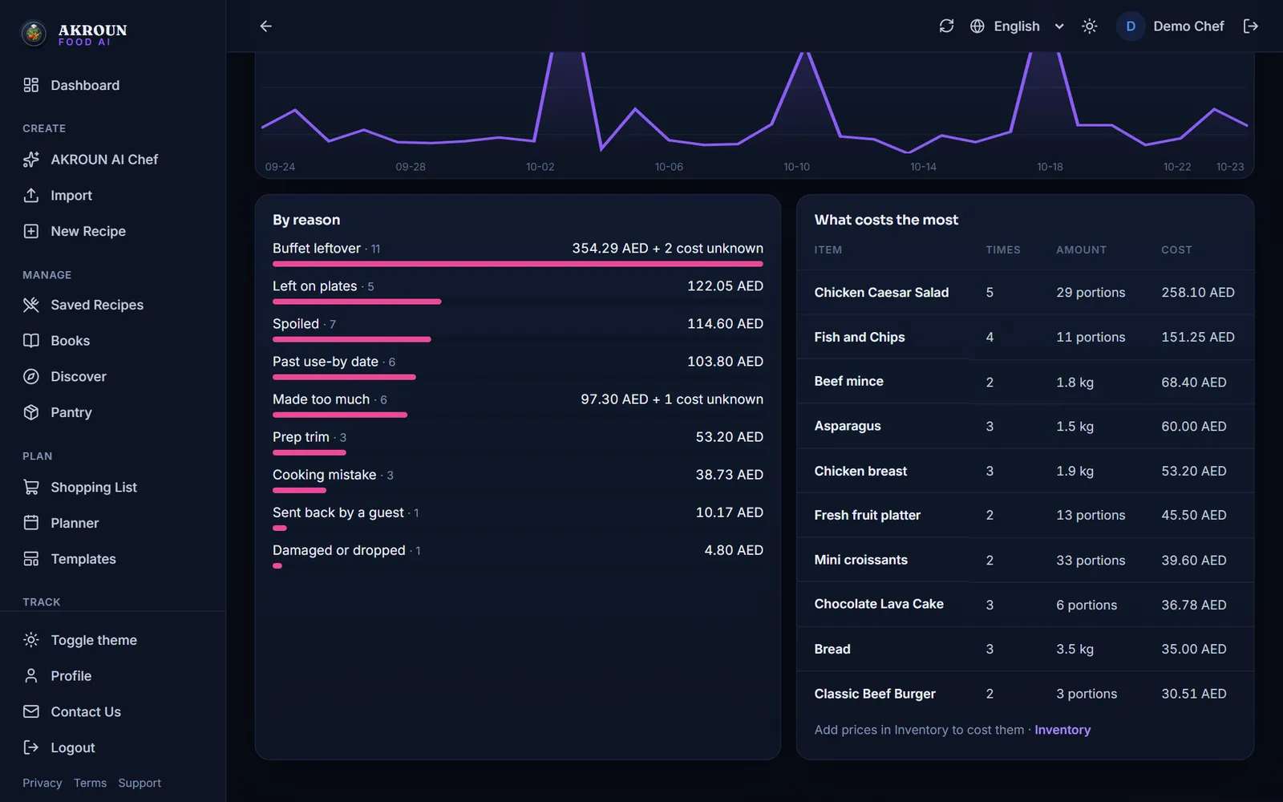Click the Profile person icon
The image size is (1283, 802).
pyautogui.click(x=31, y=675)
